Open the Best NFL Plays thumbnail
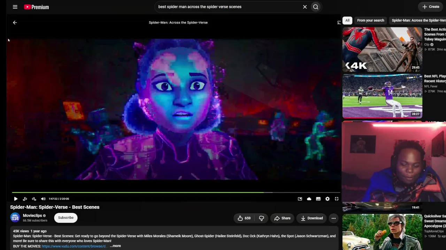 click(382, 96)
